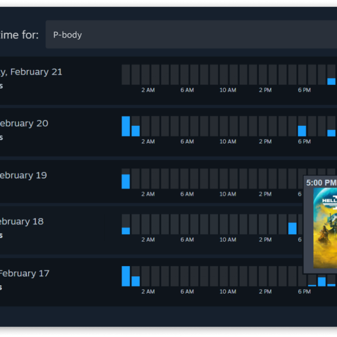Click the 10 AM label under February 21
Image resolution: width=337 pixels, height=337 pixels.
(228, 90)
